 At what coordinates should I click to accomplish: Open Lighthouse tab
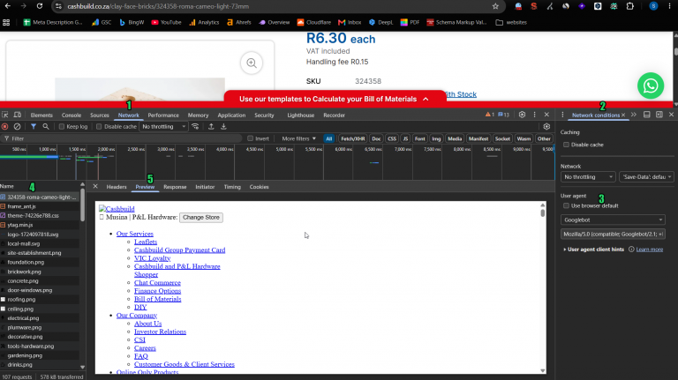point(301,115)
